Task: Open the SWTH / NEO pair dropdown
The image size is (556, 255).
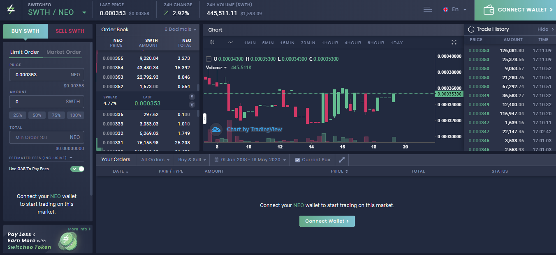Action: click(84, 13)
